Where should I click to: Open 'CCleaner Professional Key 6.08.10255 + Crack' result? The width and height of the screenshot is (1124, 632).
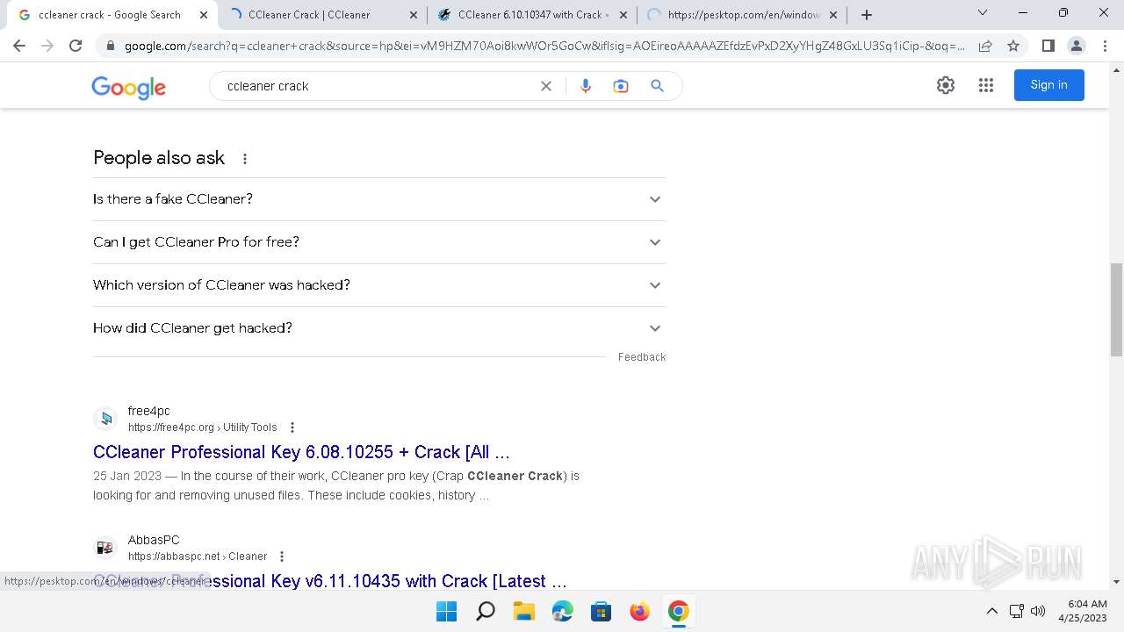pos(301,452)
